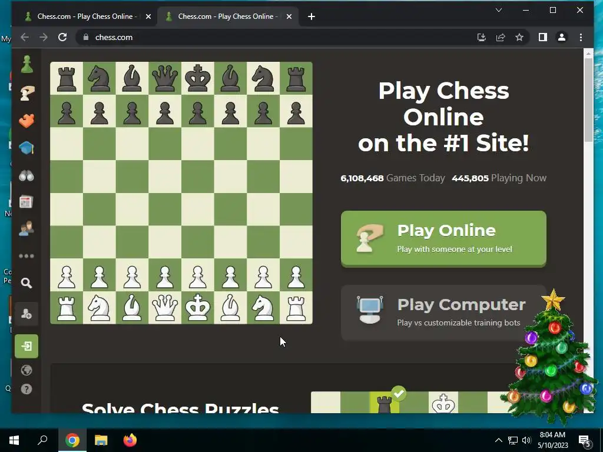This screenshot has width=603, height=452.
Task: Go back in browser history
Action: (x=25, y=37)
